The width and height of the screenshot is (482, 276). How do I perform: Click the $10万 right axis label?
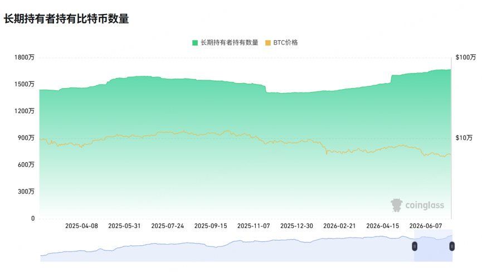(x=464, y=138)
